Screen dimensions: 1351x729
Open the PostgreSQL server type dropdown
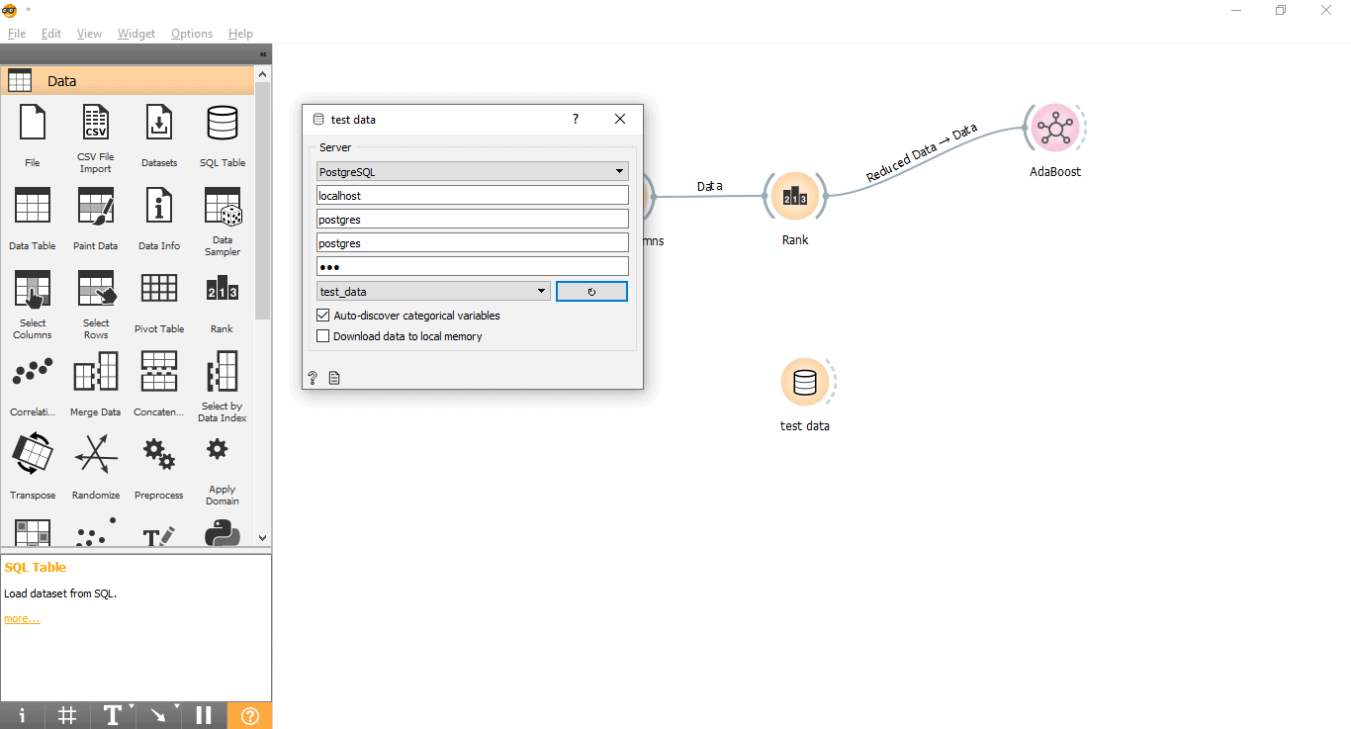point(473,172)
